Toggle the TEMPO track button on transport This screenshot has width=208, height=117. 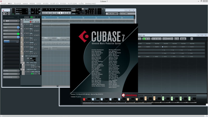[74, 11]
